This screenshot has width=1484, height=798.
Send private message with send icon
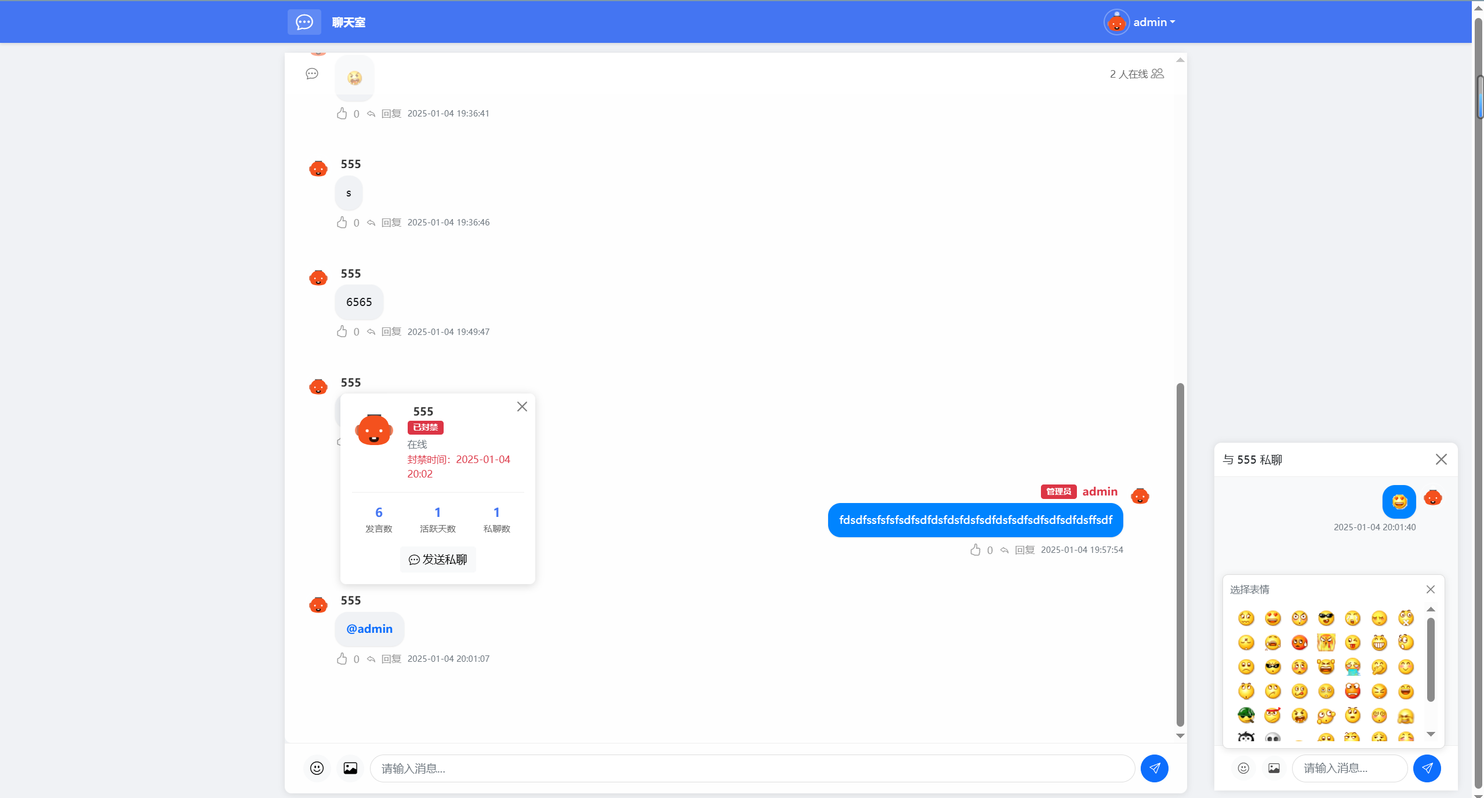tap(1427, 768)
